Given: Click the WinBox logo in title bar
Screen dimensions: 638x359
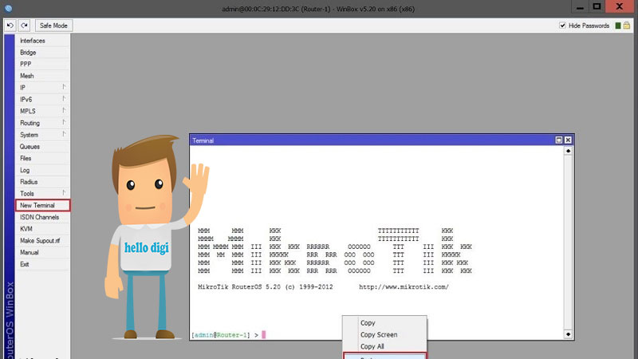Looking at the screenshot, I should pyautogui.click(x=8, y=8).
